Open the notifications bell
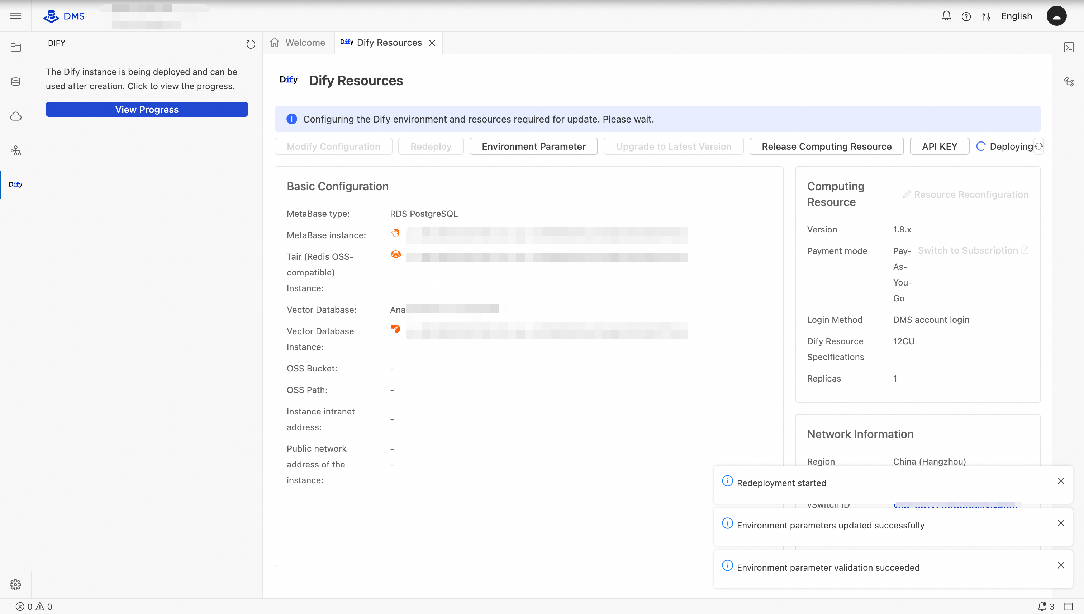Screen dimensions: 1084x614 tap(946, 16)
